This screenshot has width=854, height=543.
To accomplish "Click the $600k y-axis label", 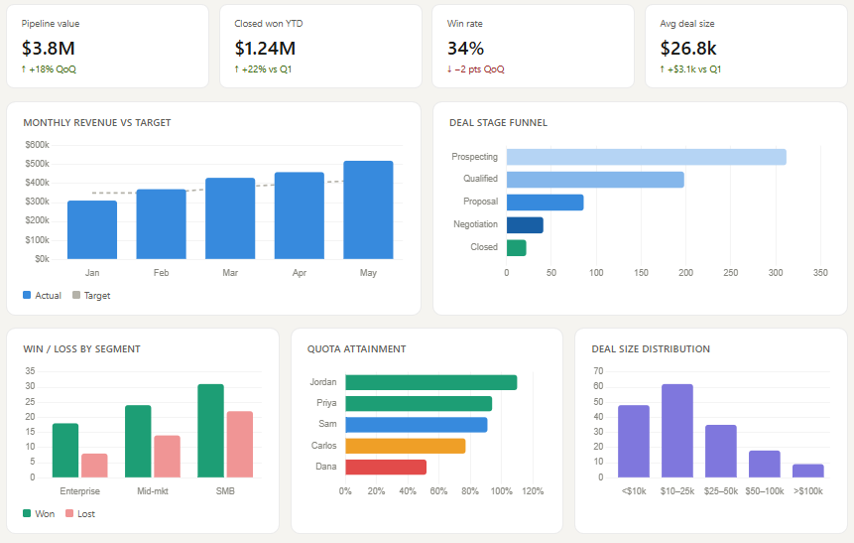I will (x=37, y=145).
